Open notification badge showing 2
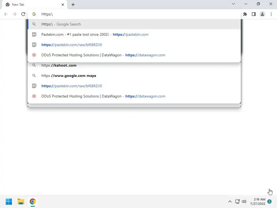Viewport: 277px width, 208px height. (x=269, y=201)
